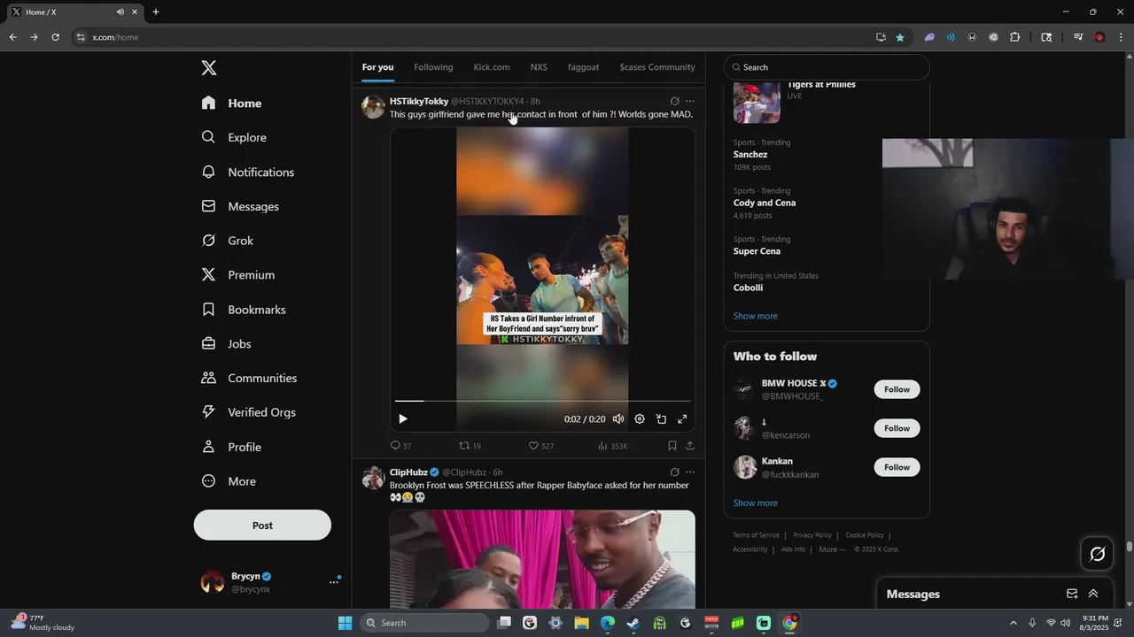The width and height of the screenshot is (1134, 637).
Task: Open Explore in the sidebar
Action: (234, 137)
